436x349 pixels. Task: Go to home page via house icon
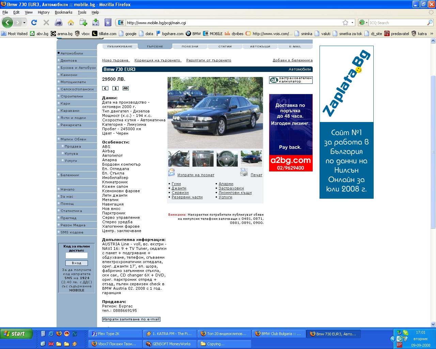point(71,22)
